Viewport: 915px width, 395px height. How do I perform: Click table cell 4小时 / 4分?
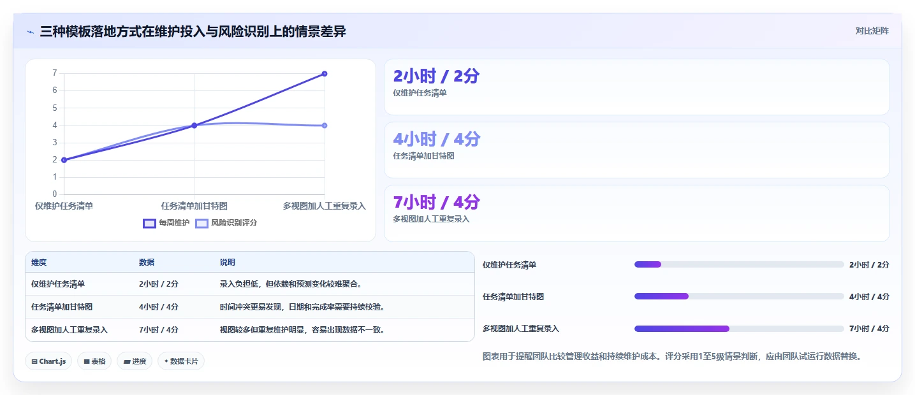159,307
